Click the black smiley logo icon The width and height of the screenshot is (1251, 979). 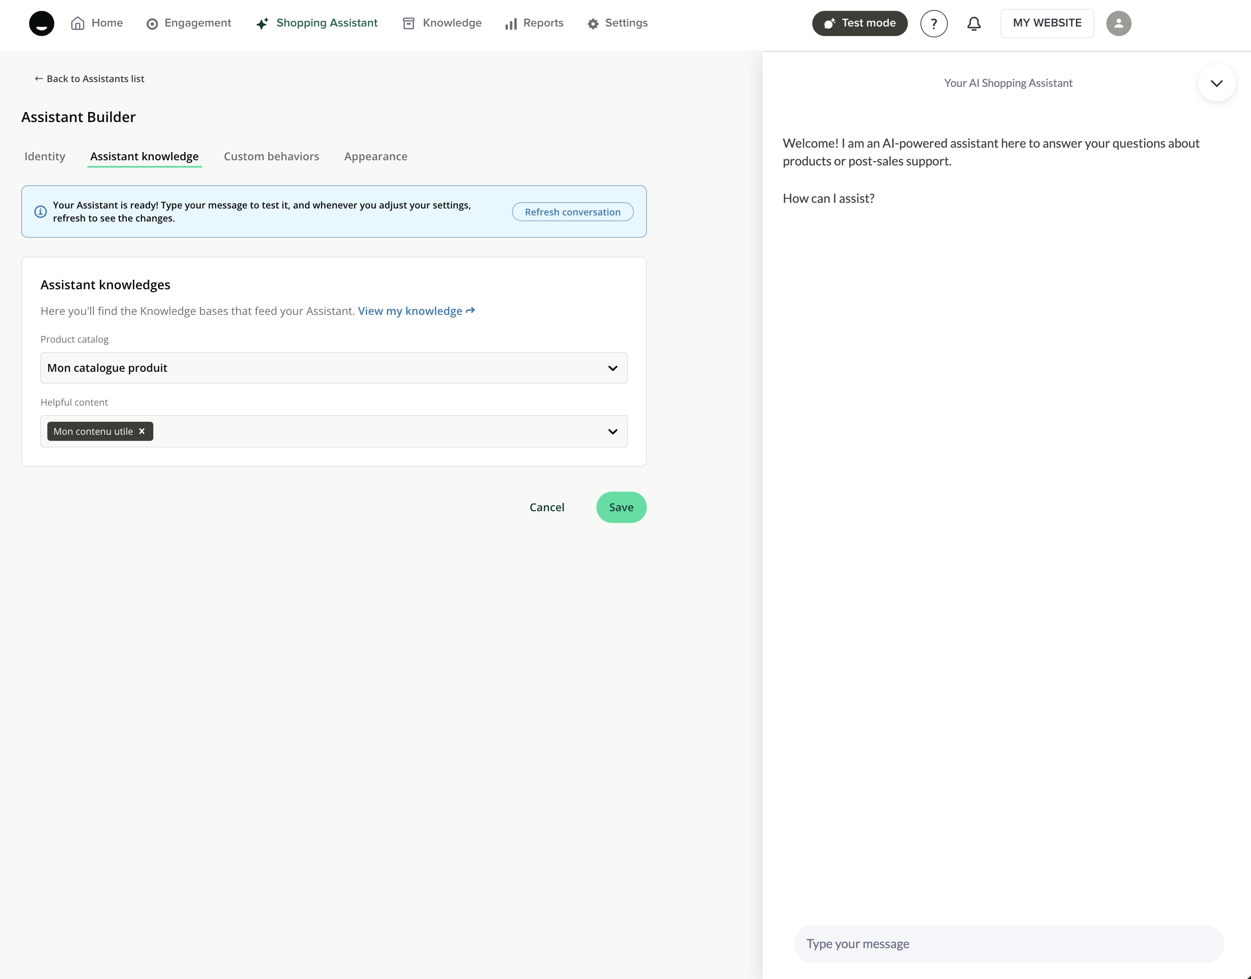coord(41,23)
